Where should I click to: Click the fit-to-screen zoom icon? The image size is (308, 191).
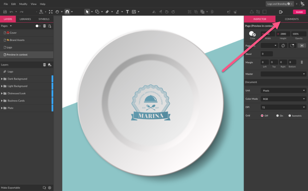(51, 12)
